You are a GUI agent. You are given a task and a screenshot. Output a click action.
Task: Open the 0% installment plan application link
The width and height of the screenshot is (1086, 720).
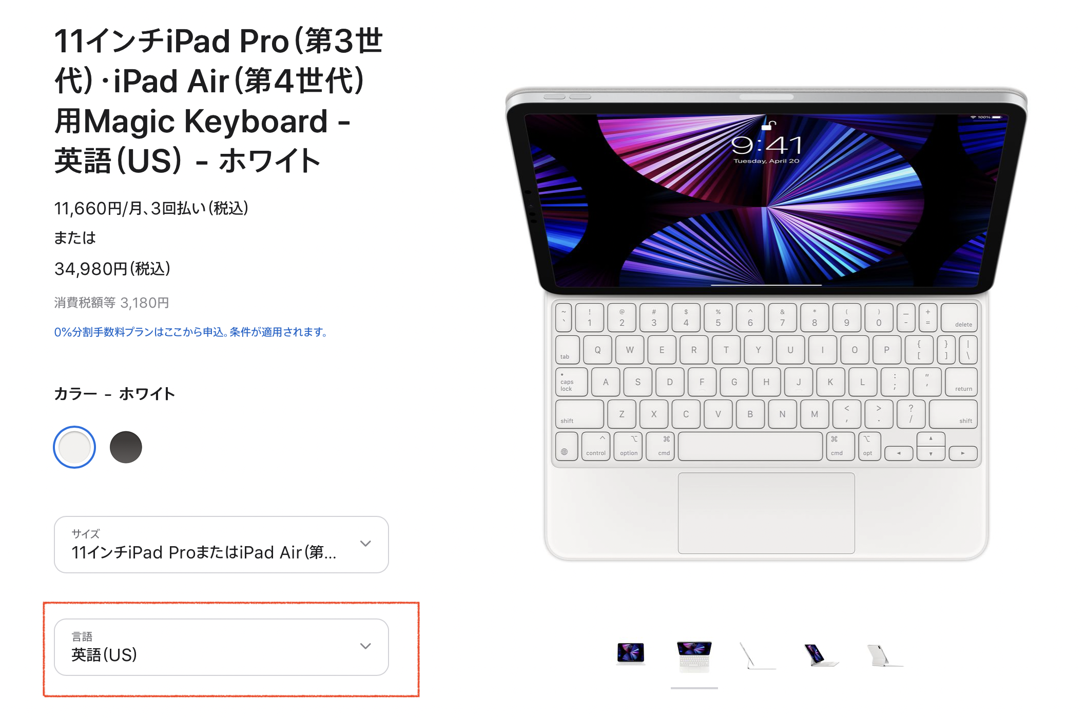coord(190,332)
